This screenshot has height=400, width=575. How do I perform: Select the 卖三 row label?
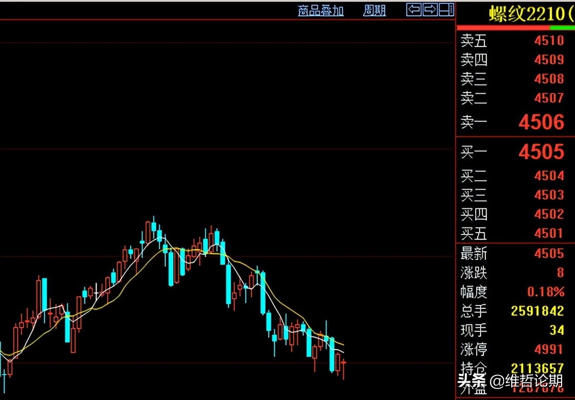coord(473,79)
